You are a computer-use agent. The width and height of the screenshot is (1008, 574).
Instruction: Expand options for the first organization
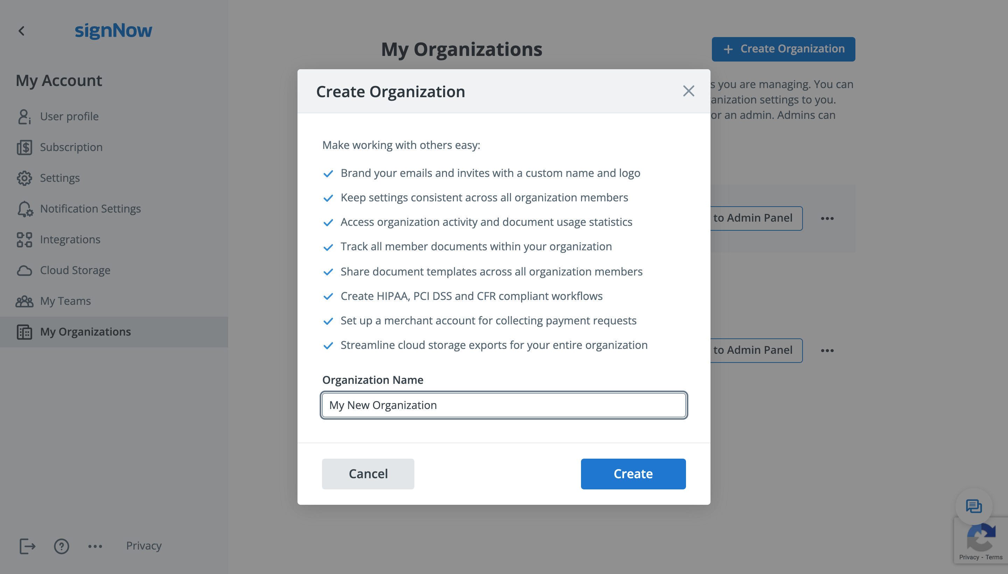(827, 218)
